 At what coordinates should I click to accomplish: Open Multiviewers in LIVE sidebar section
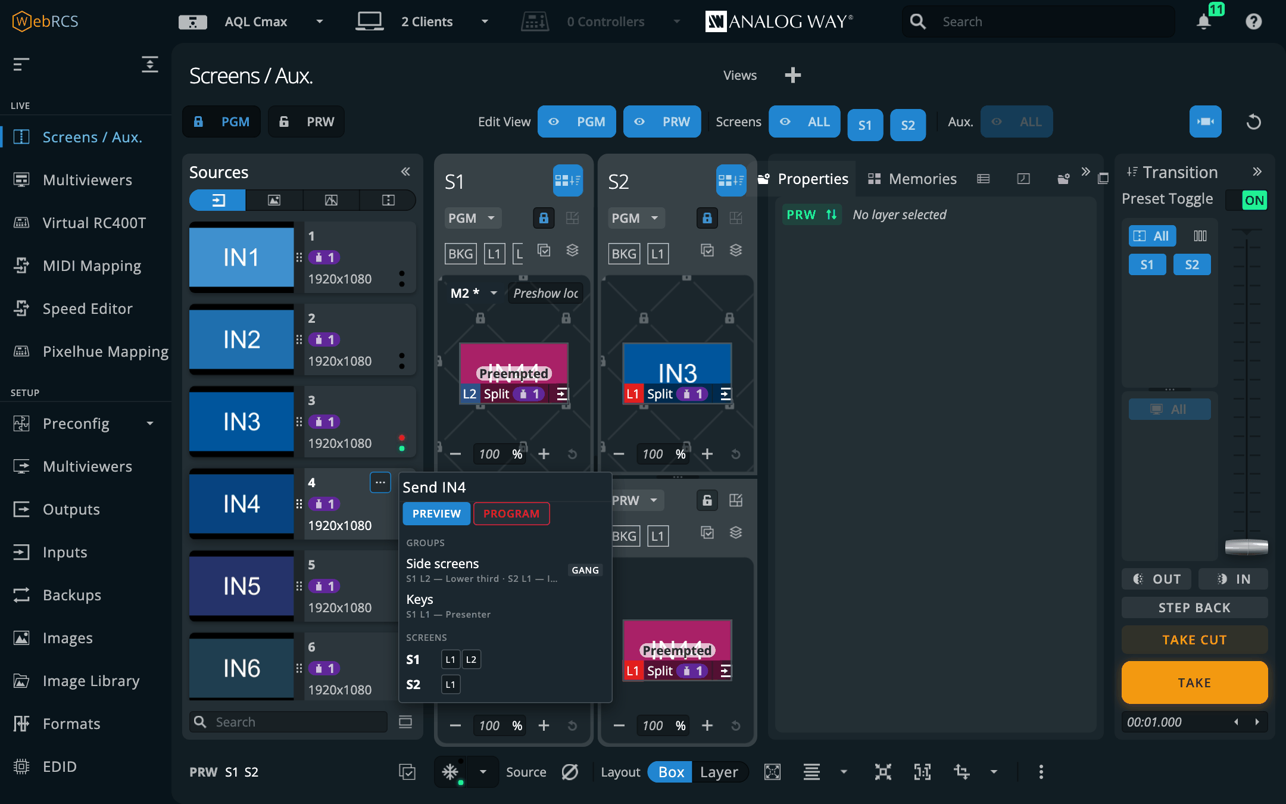(87, 180)
